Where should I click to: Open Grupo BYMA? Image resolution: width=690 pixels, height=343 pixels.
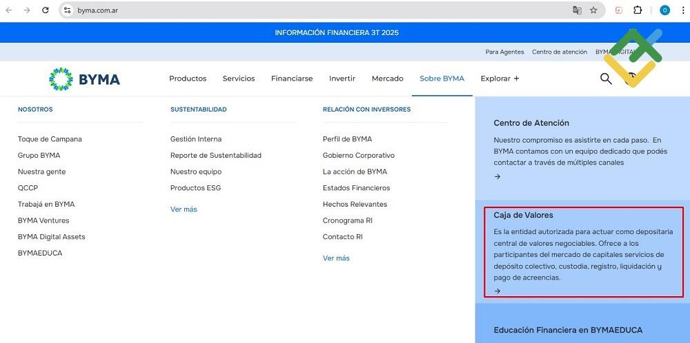[x=39, y=156]
